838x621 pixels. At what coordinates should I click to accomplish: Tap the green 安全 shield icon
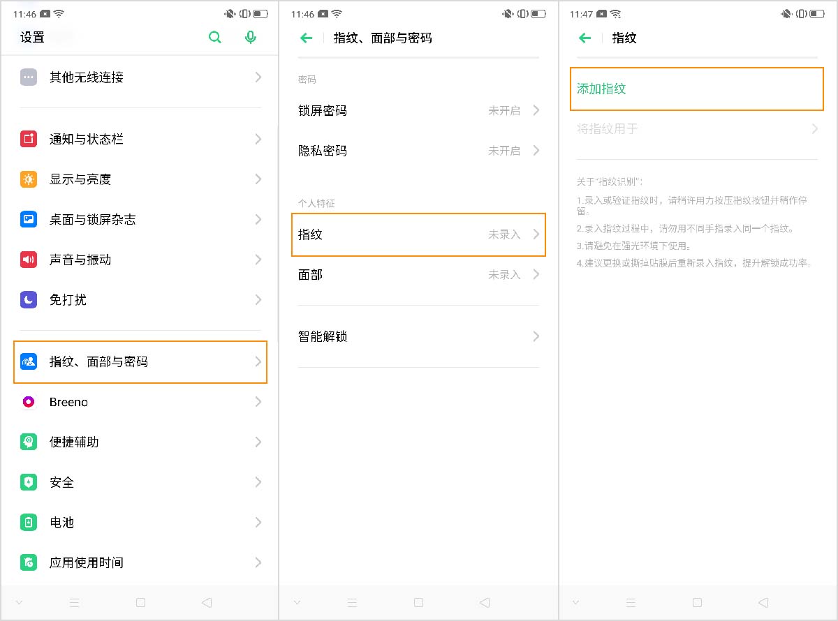[29, 482]
